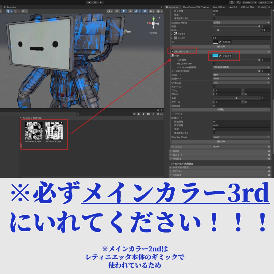The width and height of the screenshot is (274, 274).
Task: Click the search by label tag icon
Action: [143, 114]
